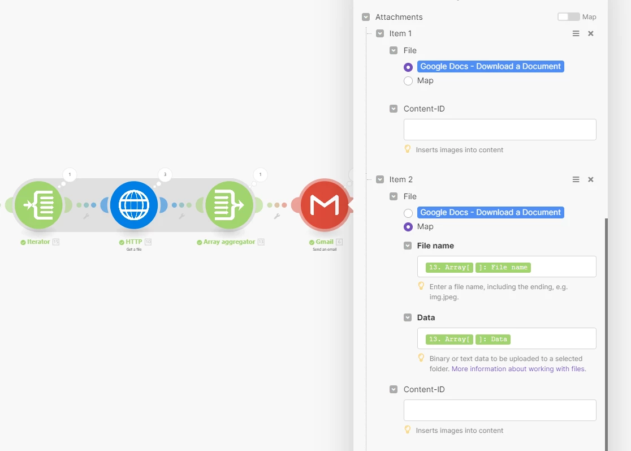
Task: Open the HTTP Get a file module
Action: point(134,205)
